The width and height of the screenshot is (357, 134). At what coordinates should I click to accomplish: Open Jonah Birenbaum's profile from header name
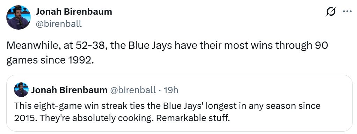point(74,12)
